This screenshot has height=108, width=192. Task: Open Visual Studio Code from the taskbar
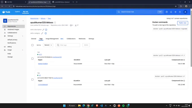101,106
